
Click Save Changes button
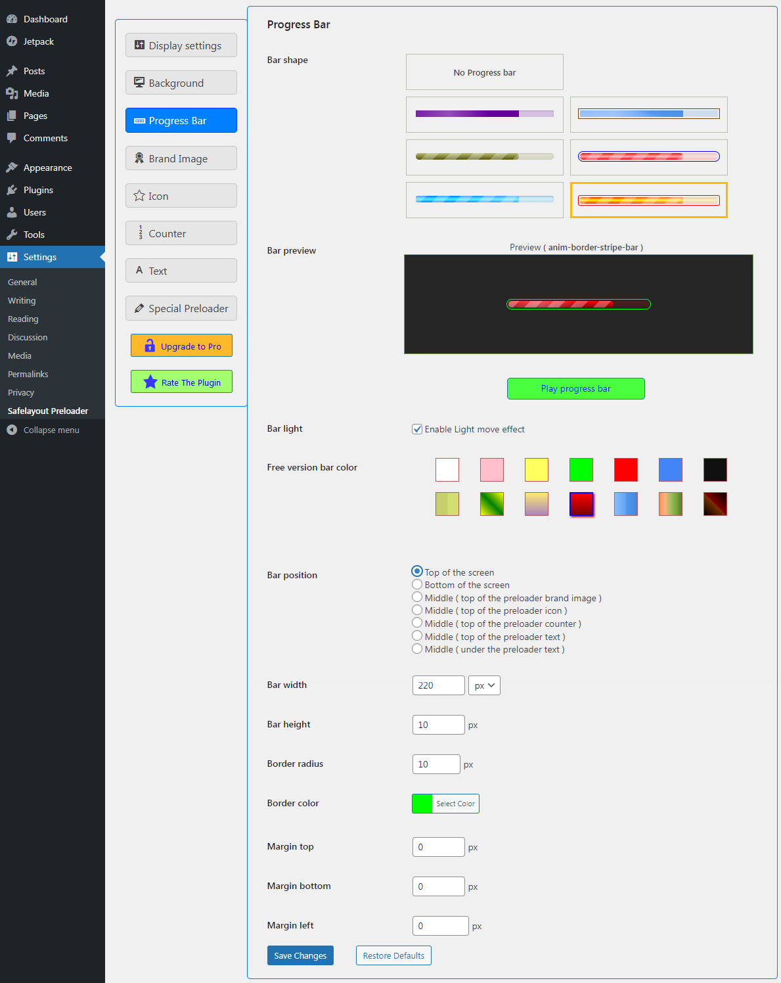click(x=300, y=955)
